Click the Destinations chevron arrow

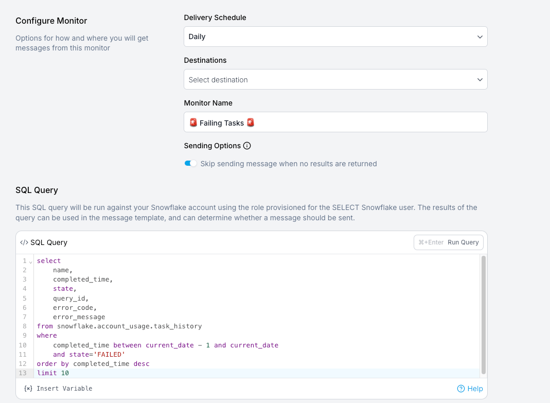[x=480, y=80]
